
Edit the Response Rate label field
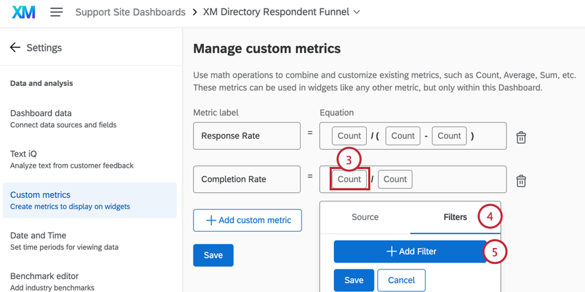pyautogui.click(x=247, y=136)
